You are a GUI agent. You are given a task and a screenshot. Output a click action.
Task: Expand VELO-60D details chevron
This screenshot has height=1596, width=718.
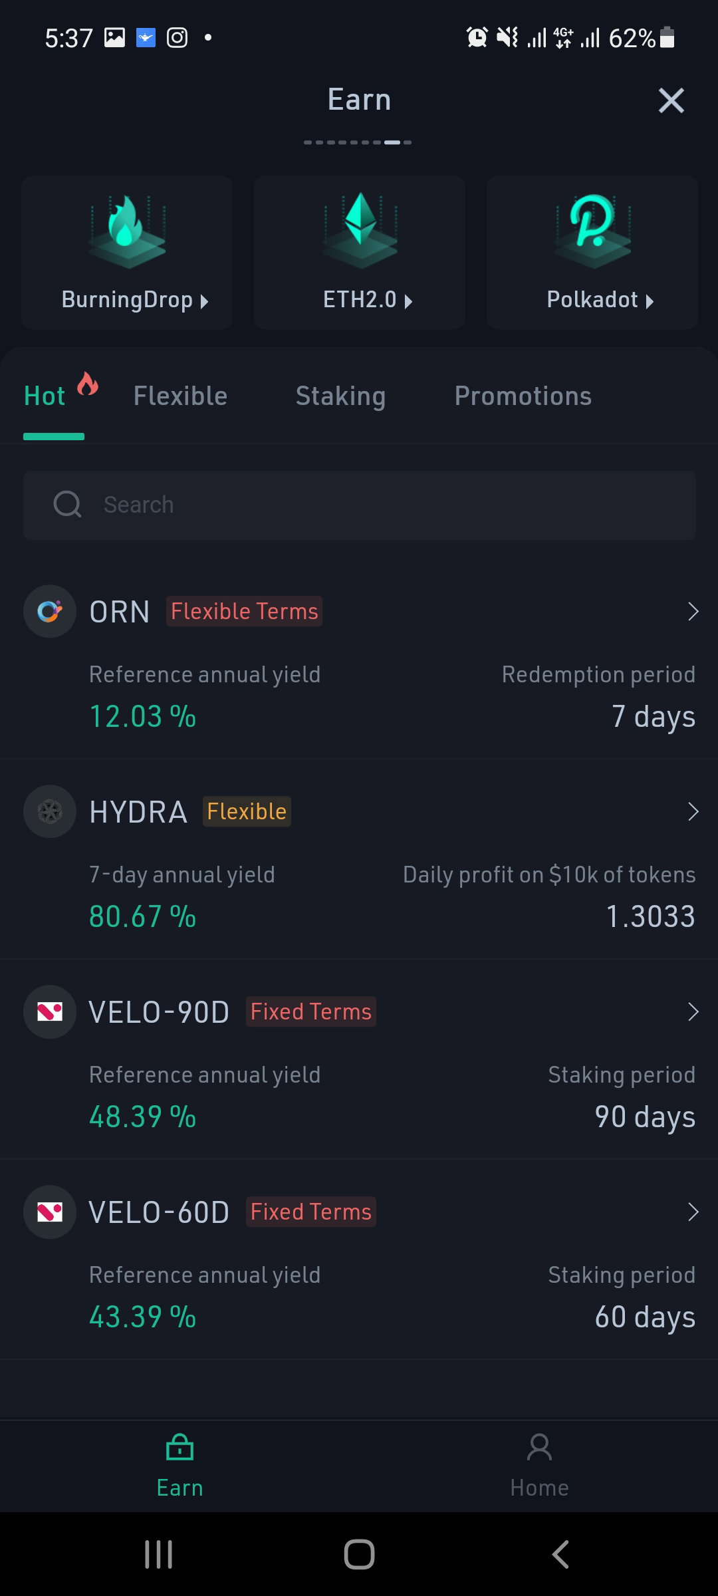[x=693, y=1212]
